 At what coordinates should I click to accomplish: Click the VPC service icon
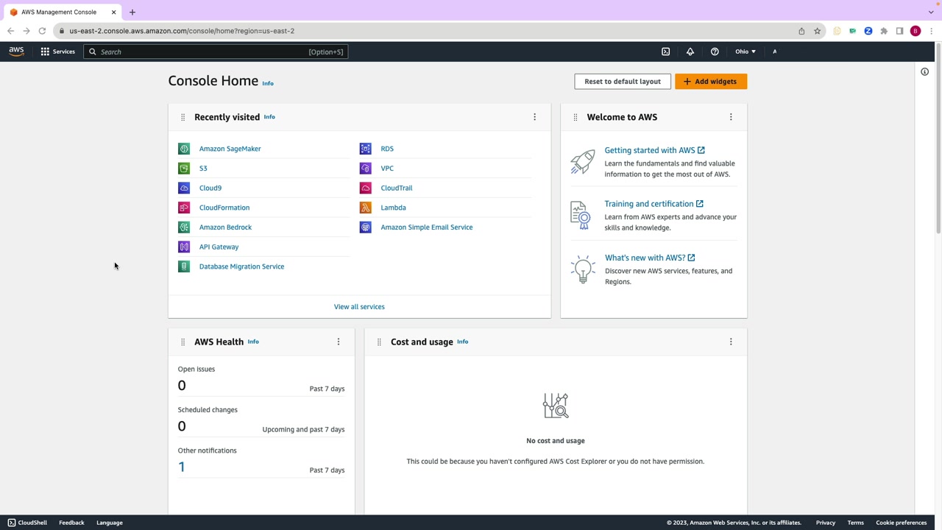point(365,169)
